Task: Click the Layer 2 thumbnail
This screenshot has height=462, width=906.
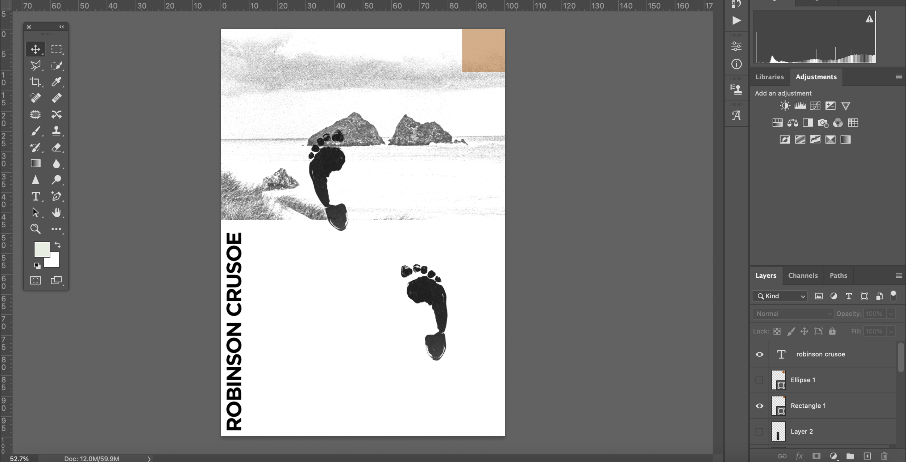Action: [x=778, y=432]
